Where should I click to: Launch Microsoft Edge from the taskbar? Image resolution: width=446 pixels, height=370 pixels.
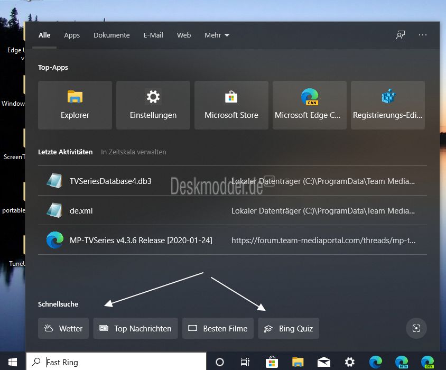[x=376, y=362]
